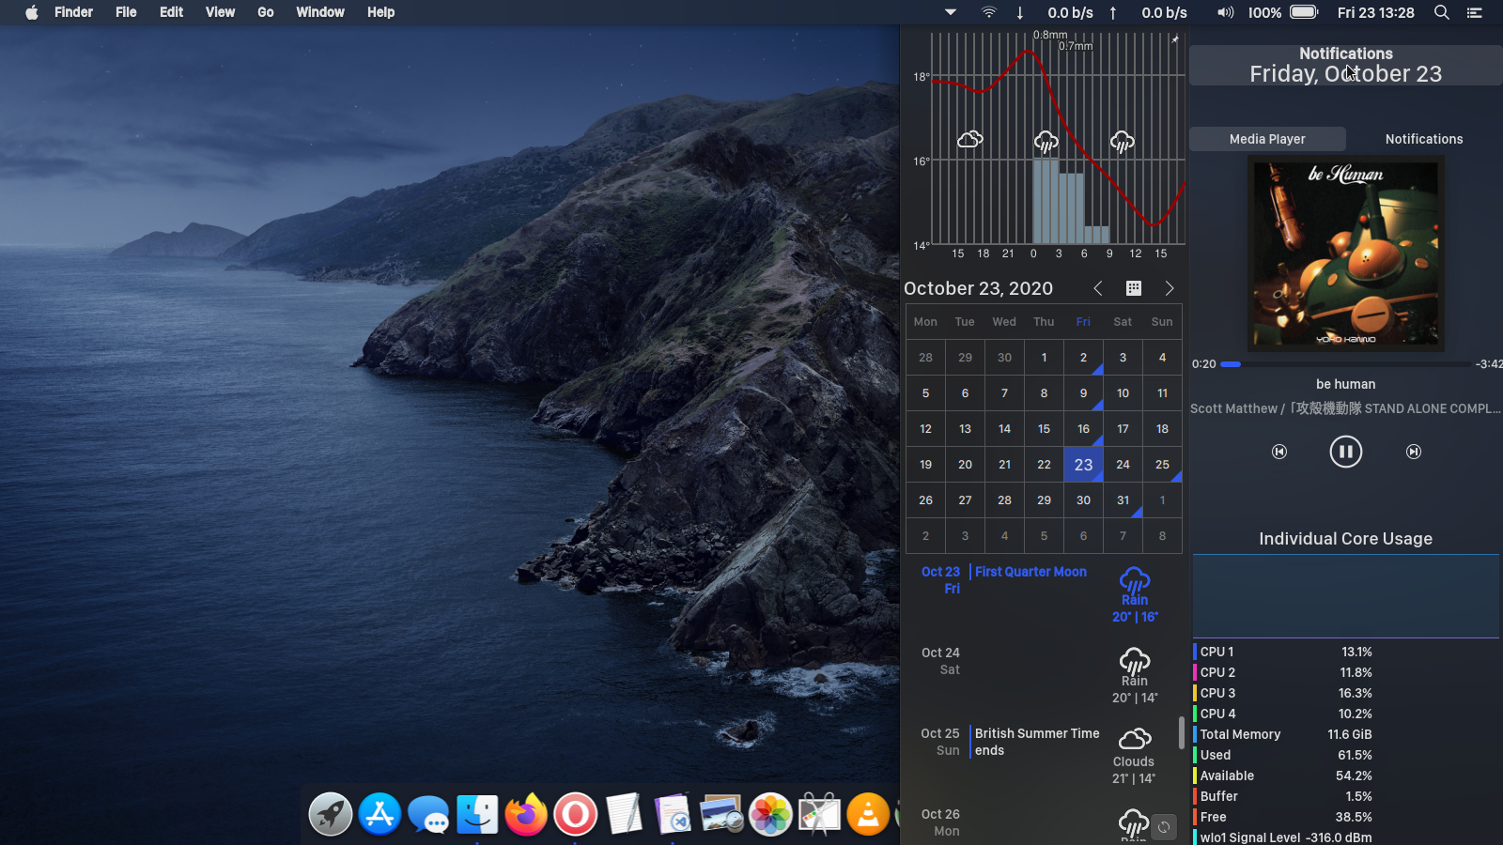Click First Quarter Moon event
Screen dimensions: 1503x845
click(x=1030, y=572)
